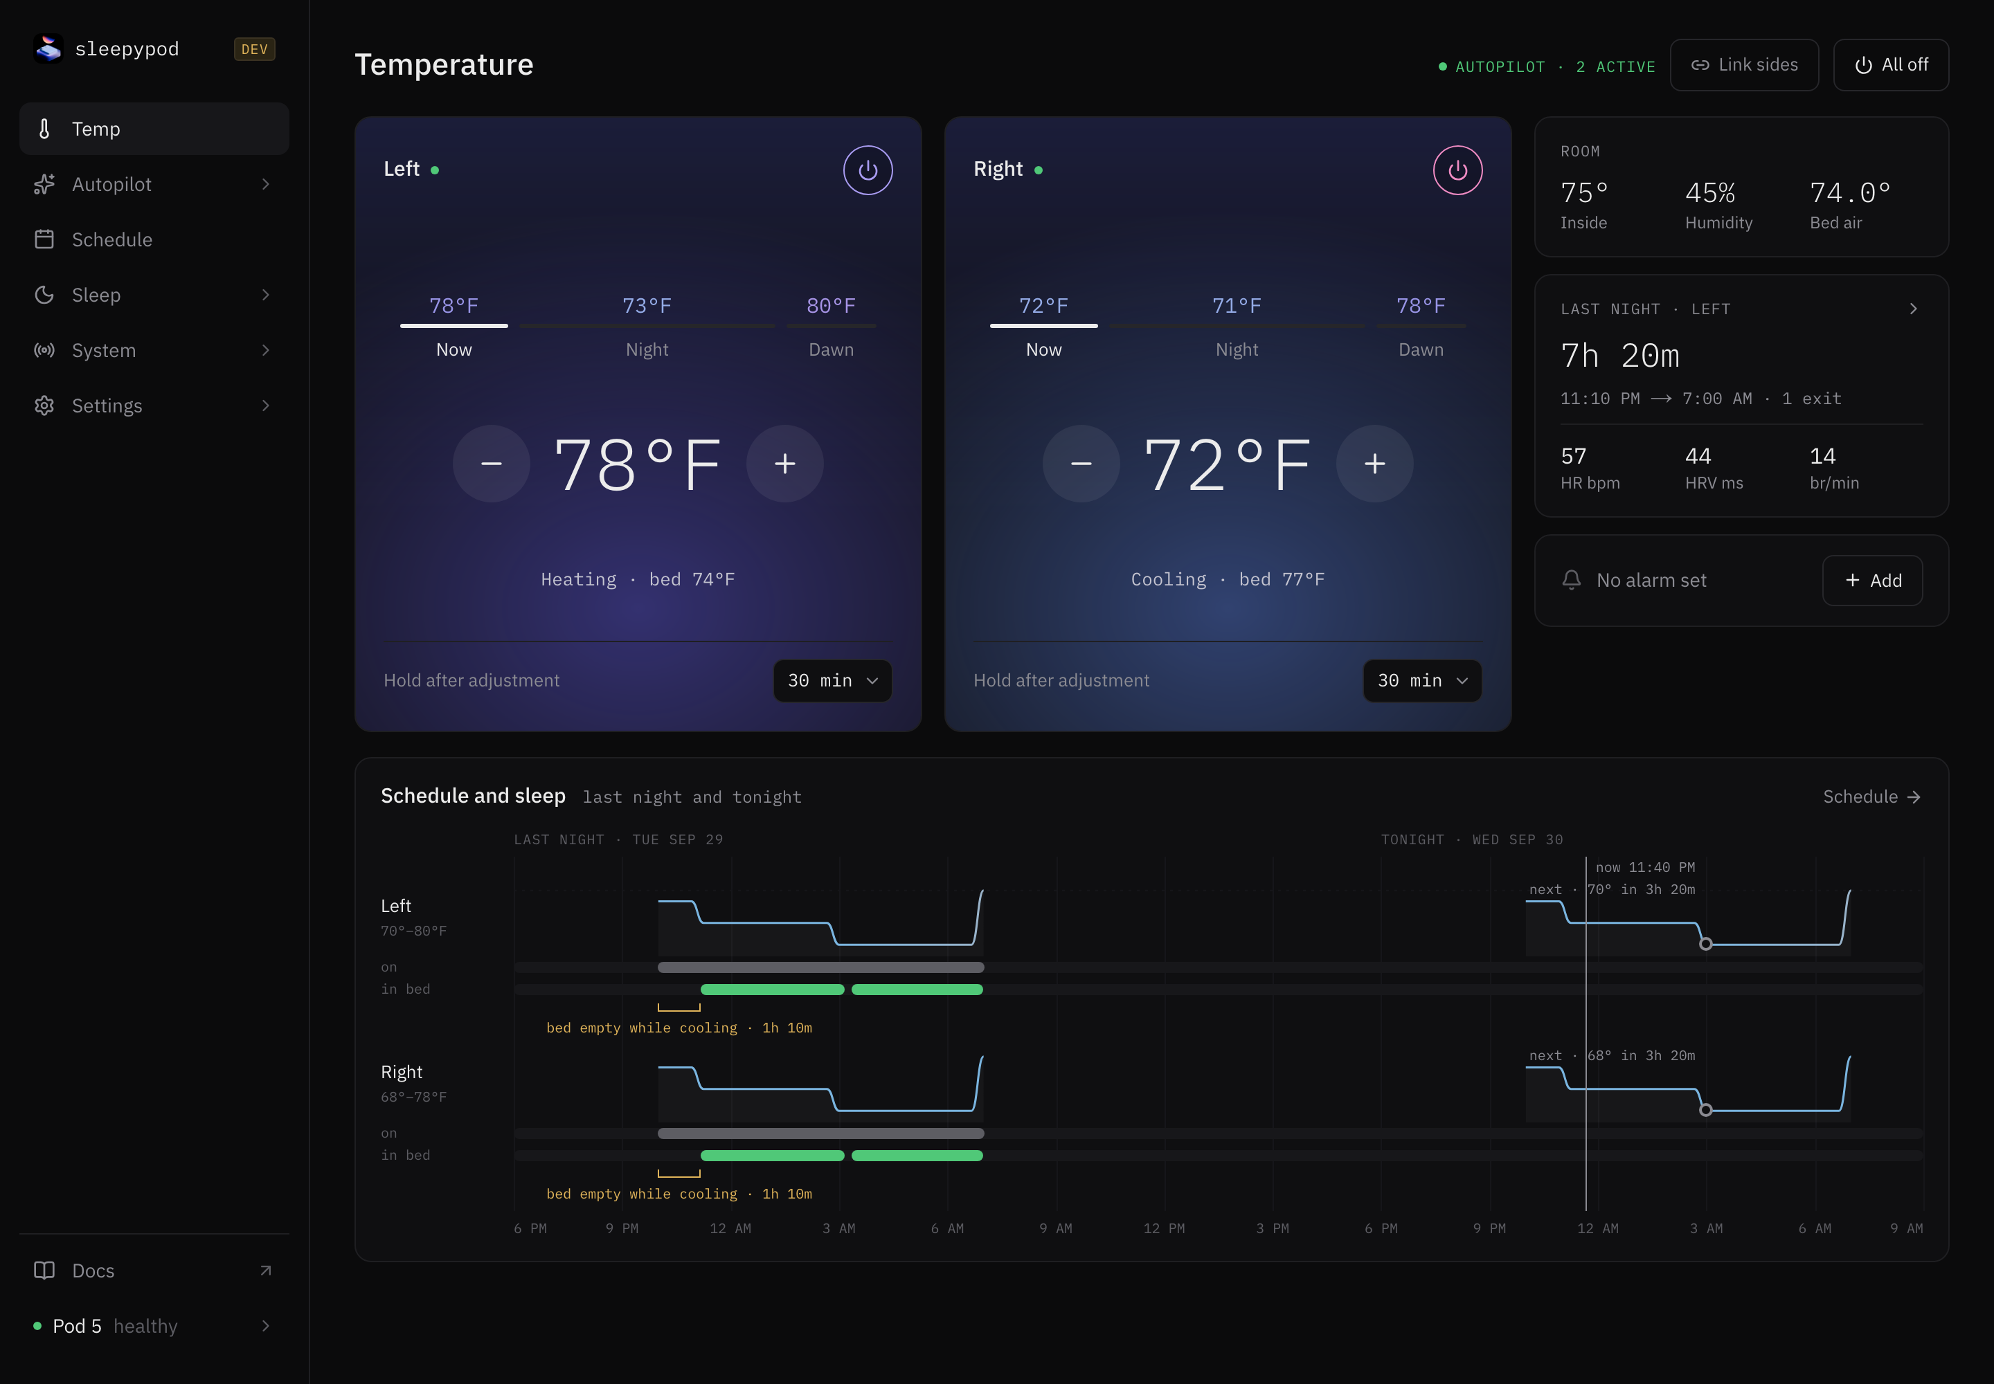Viewport: 1994px width, 1384px height.
Task: Click the sleepypod logo icon
Action: coord(48,48)
